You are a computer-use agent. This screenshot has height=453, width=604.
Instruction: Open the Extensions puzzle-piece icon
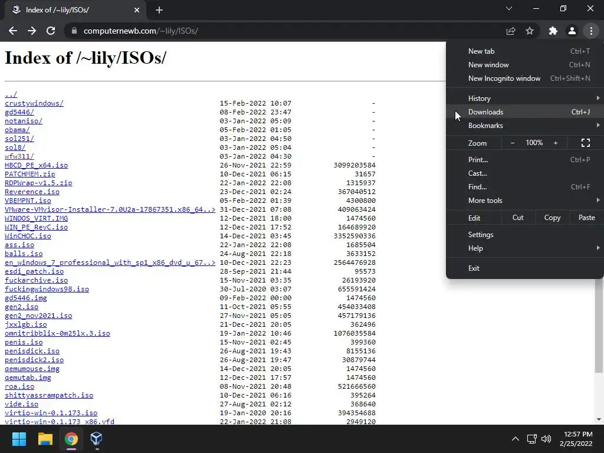pyautogui.click(x=553, y=31)
